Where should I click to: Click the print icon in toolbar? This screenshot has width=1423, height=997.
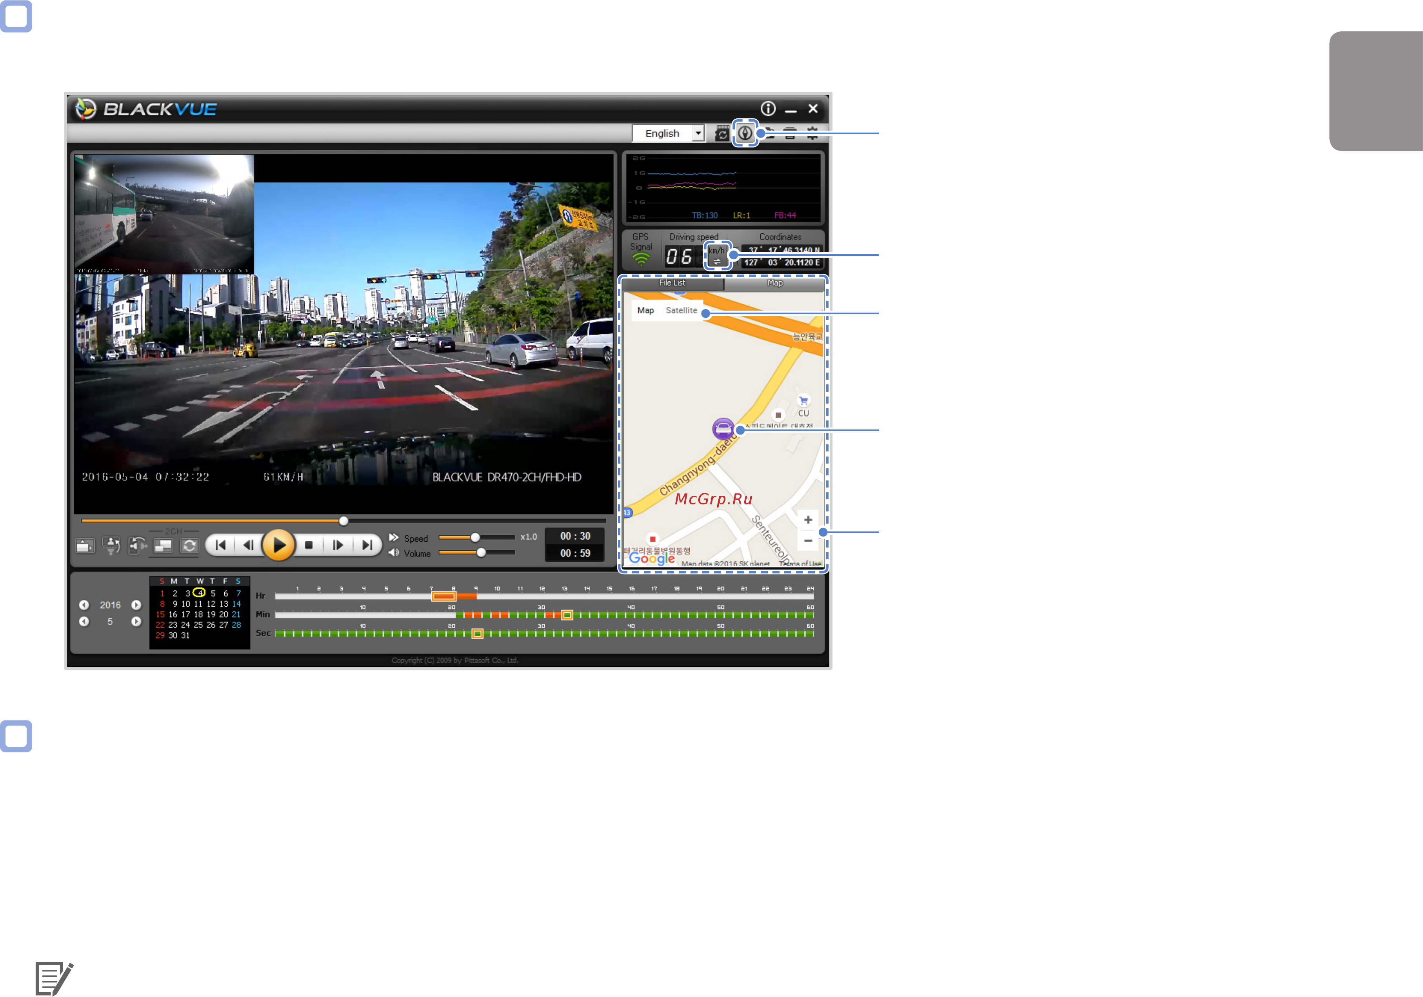tap(790, 133)
